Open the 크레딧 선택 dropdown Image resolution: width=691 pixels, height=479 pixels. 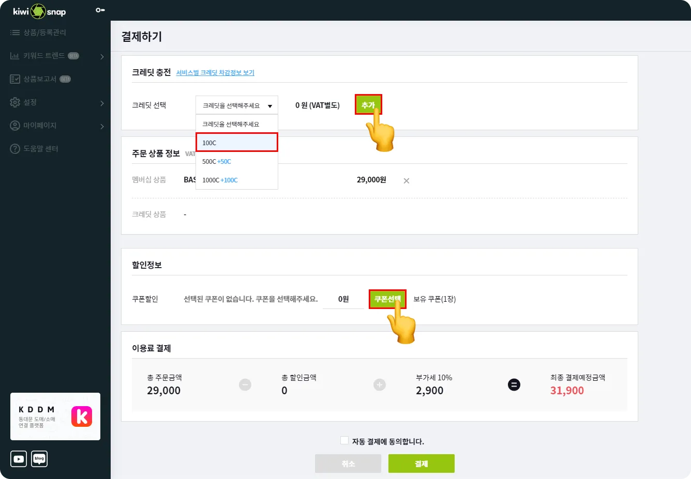(236, 105)
